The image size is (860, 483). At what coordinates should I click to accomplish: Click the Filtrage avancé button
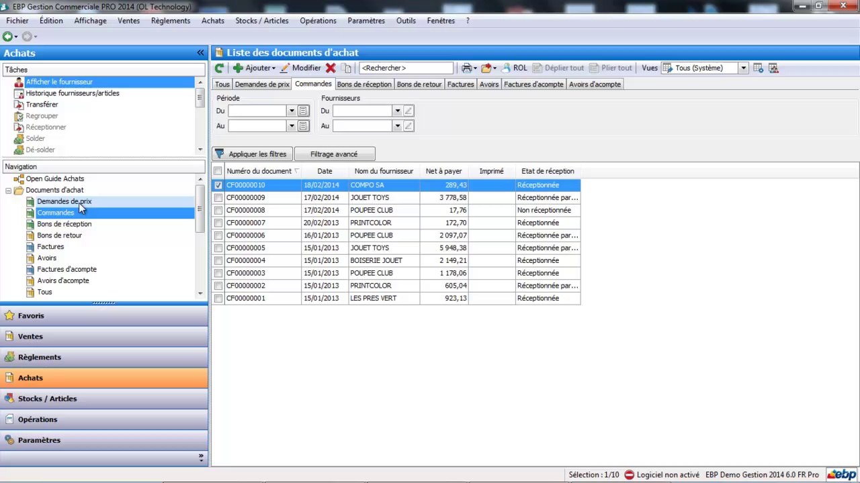[x=334, y=154]
